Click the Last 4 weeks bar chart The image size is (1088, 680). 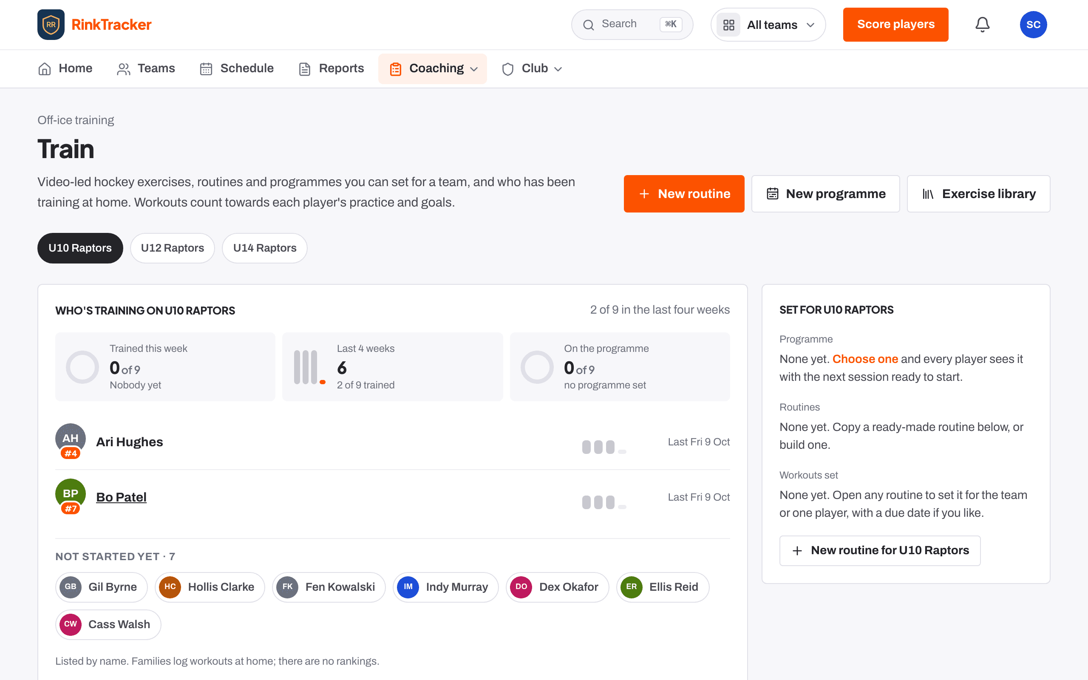point(309,367)
